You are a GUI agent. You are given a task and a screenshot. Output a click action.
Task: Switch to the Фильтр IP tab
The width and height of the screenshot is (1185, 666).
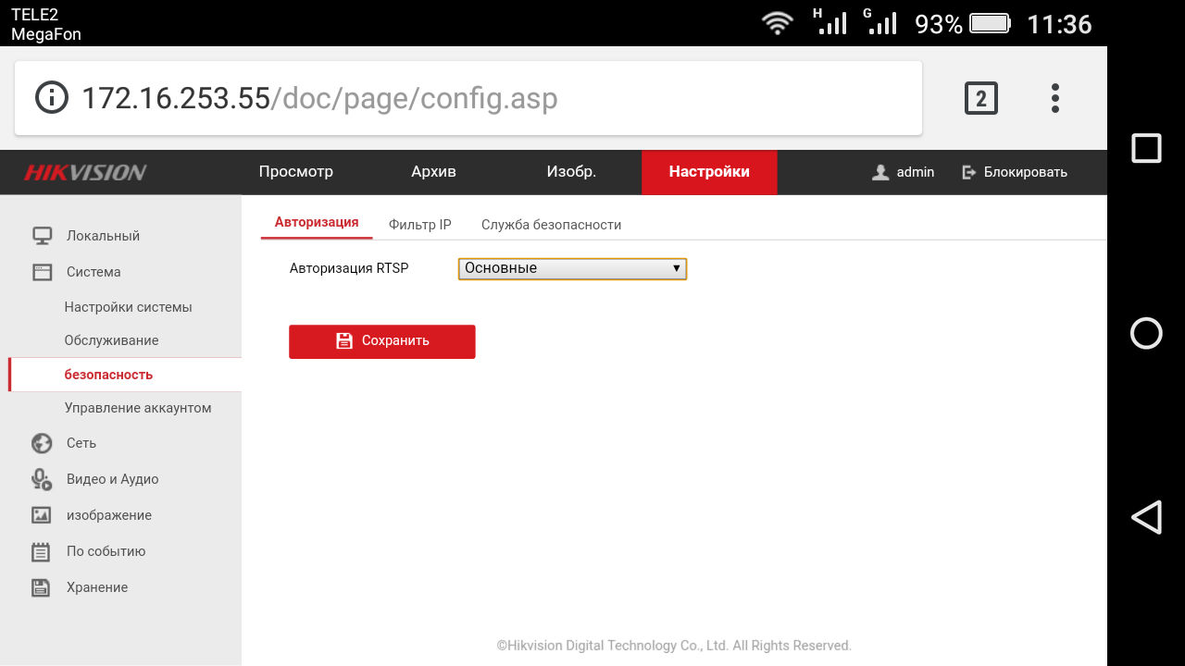(x=419, y=225)
